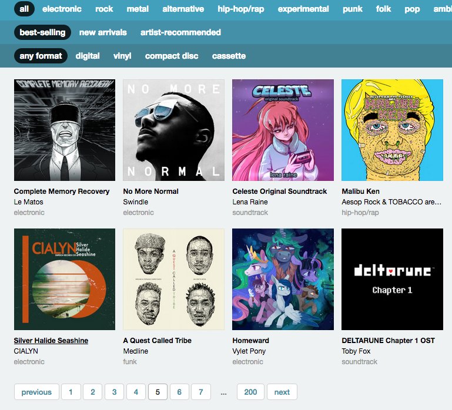Show artist-recommended albums
This screenshot has width=452, height=410.
[x=181, y=32]
